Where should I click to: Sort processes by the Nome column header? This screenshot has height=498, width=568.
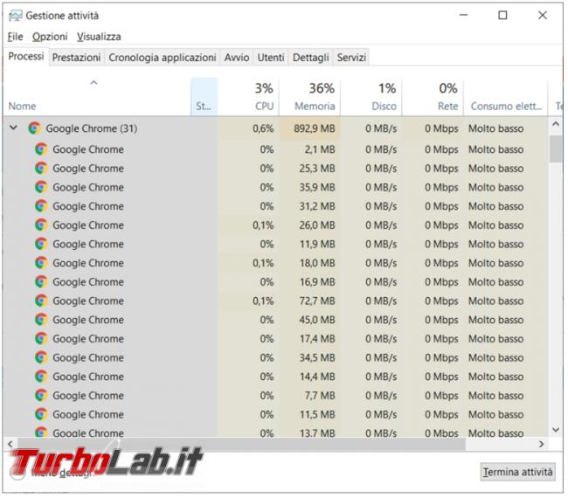[97, 97]
